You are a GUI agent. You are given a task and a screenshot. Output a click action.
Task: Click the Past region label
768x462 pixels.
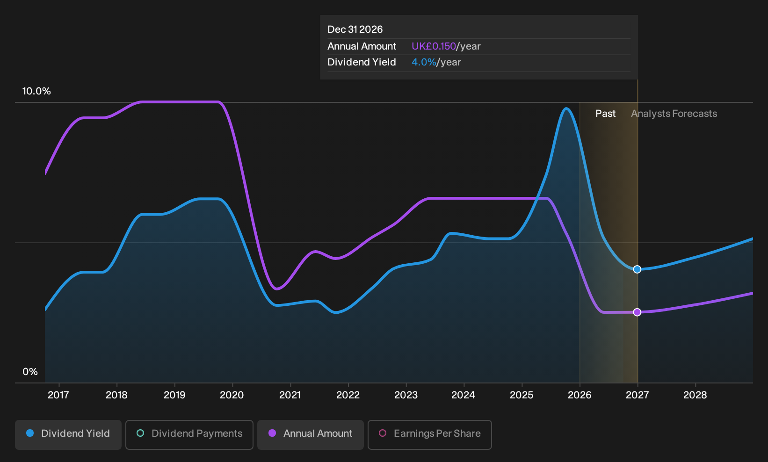coord(605,114)
